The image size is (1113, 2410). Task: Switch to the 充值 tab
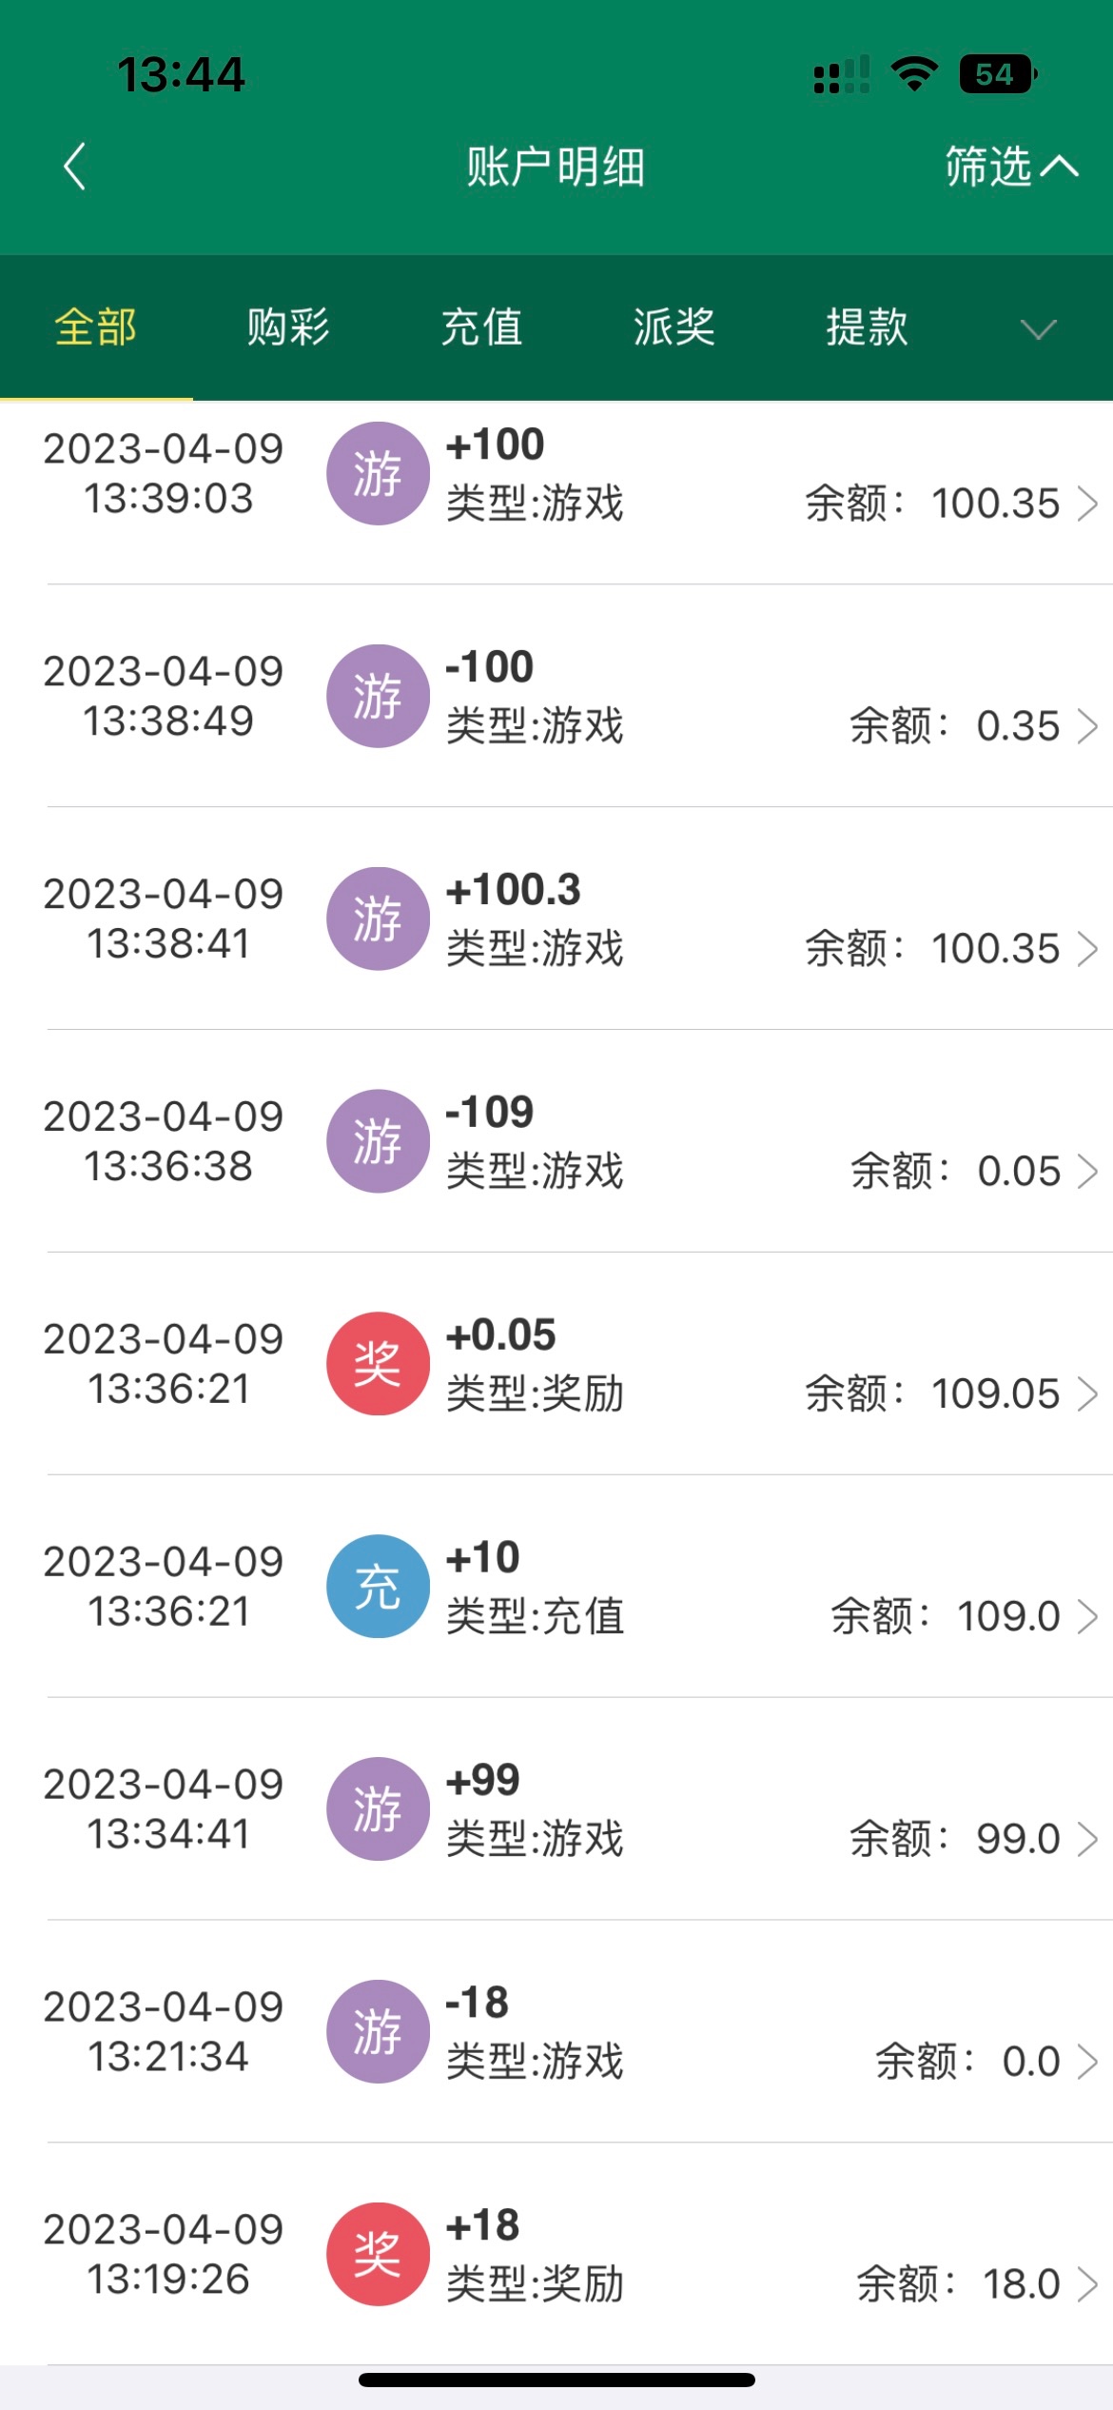pyautogui.click(x=481, y=327)
